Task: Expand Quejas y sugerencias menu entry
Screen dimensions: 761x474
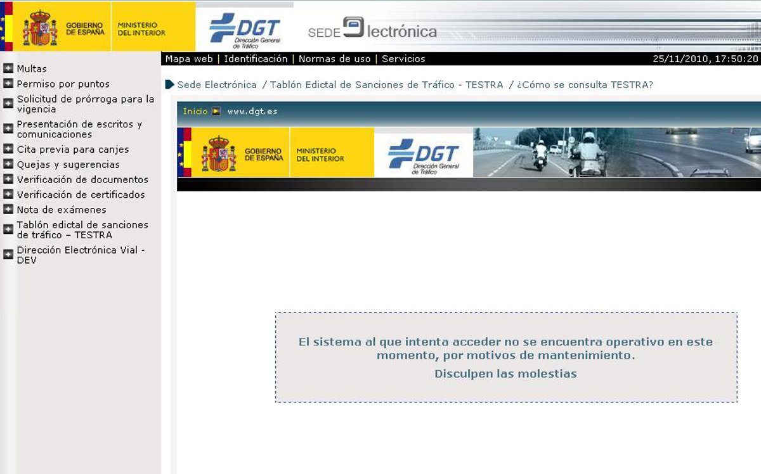Action: (68, 165)
